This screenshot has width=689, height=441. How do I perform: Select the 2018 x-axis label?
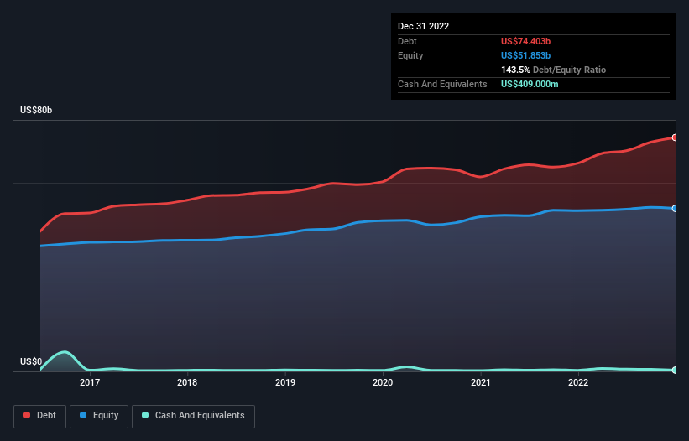pyautogui.click(x=187, y=382)
